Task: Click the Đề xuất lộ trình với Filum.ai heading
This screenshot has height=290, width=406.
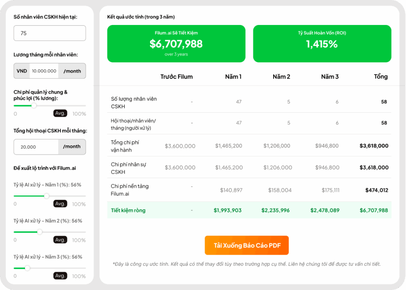Action: [45, 168]
